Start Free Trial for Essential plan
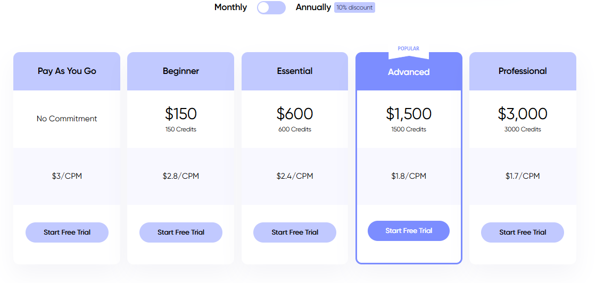The width and height of the screenshot is (596, 283). pyautogui.click(x=295, y=232)
